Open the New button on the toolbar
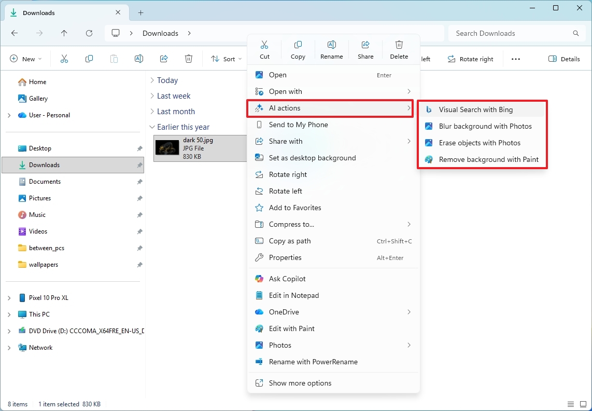The width and height of the screenshot is (592, 411). point(25,59)
